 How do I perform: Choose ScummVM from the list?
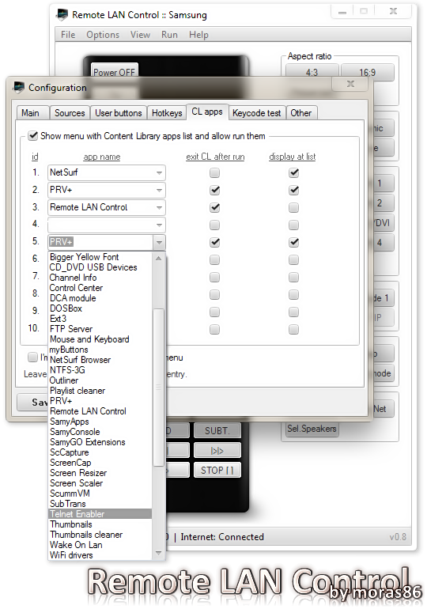point(100,494)
